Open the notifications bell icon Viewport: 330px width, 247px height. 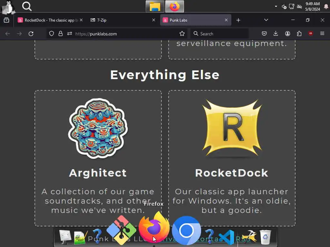pyautogui.click(x=326, y=7)
